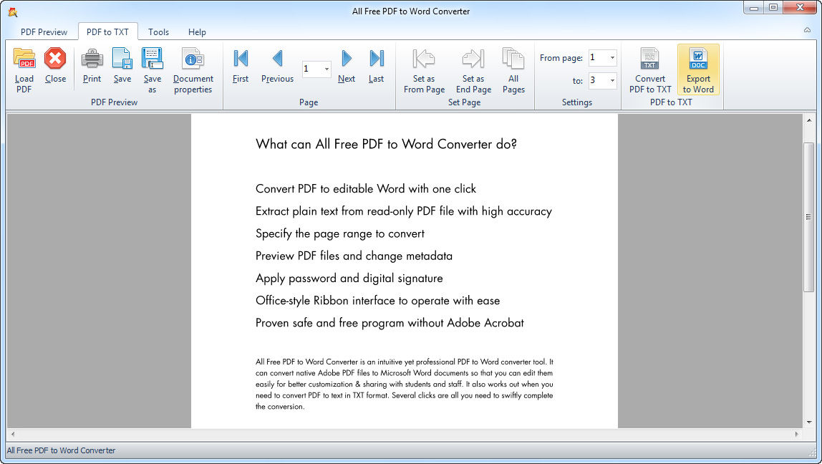Click line 'Preview PDF files and change metadata'

coord(354,256)
